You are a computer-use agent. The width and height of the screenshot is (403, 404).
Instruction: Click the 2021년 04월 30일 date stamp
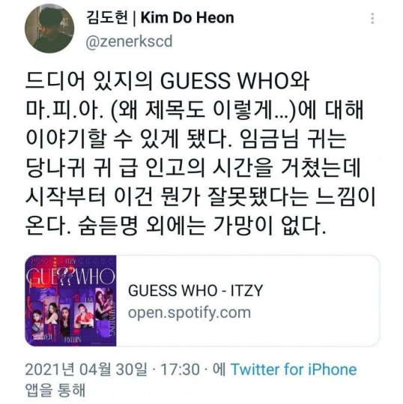tap(87, 370)
